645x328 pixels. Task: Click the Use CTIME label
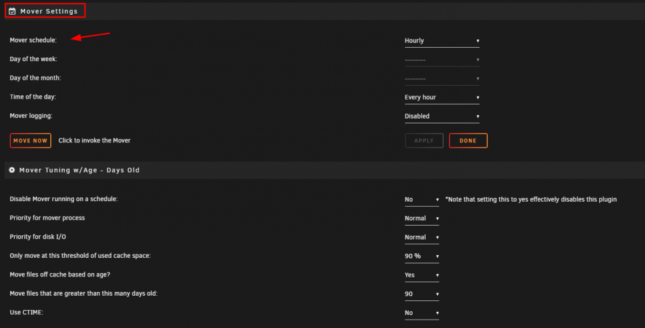26,312
